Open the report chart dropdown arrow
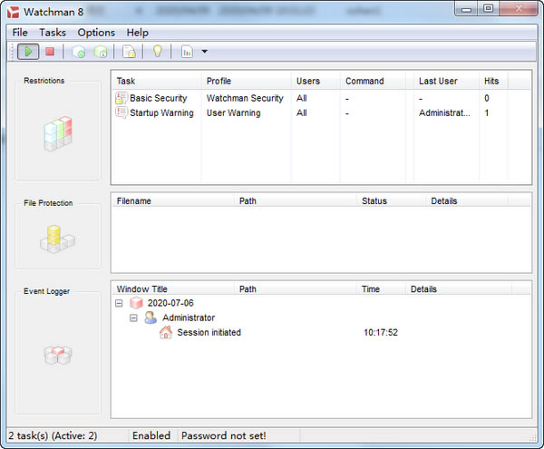This screenshot has height=449, width=544. [205, 52]
